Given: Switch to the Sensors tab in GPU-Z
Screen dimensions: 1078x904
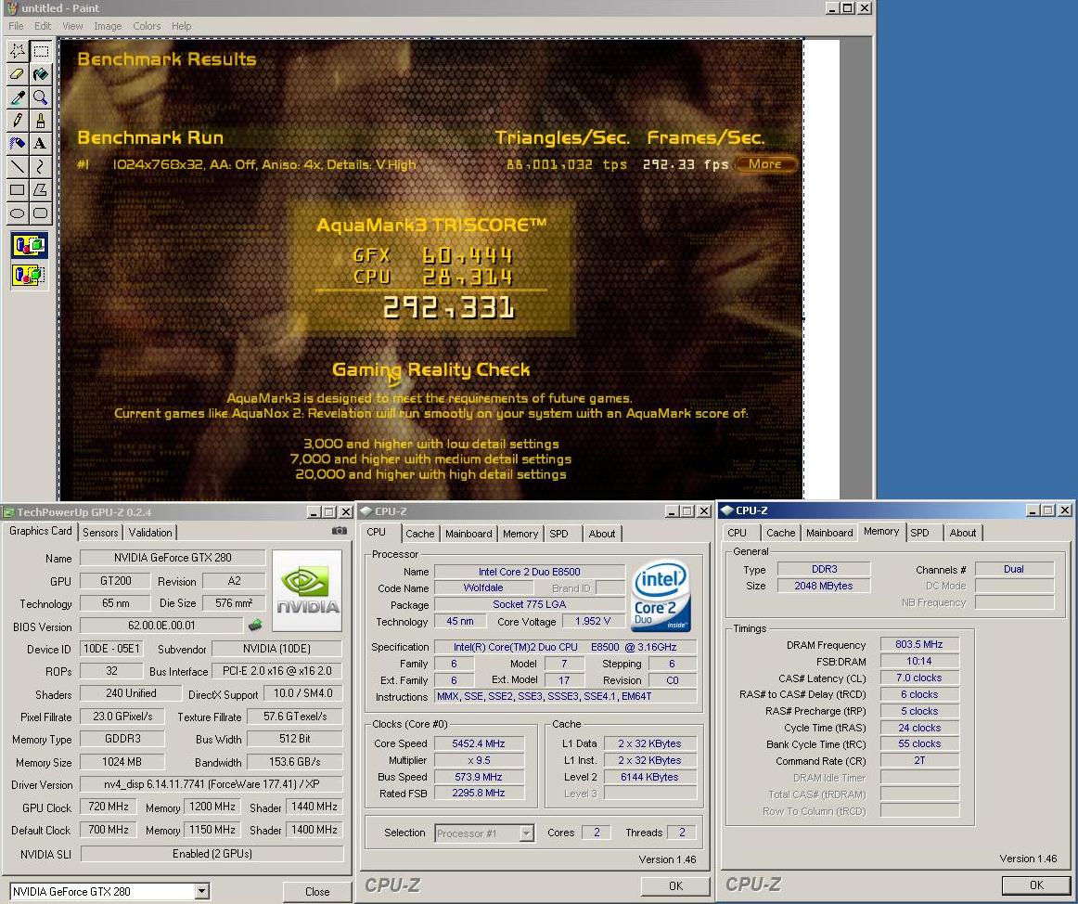Looking at the screenshot, I should [100, 533].
